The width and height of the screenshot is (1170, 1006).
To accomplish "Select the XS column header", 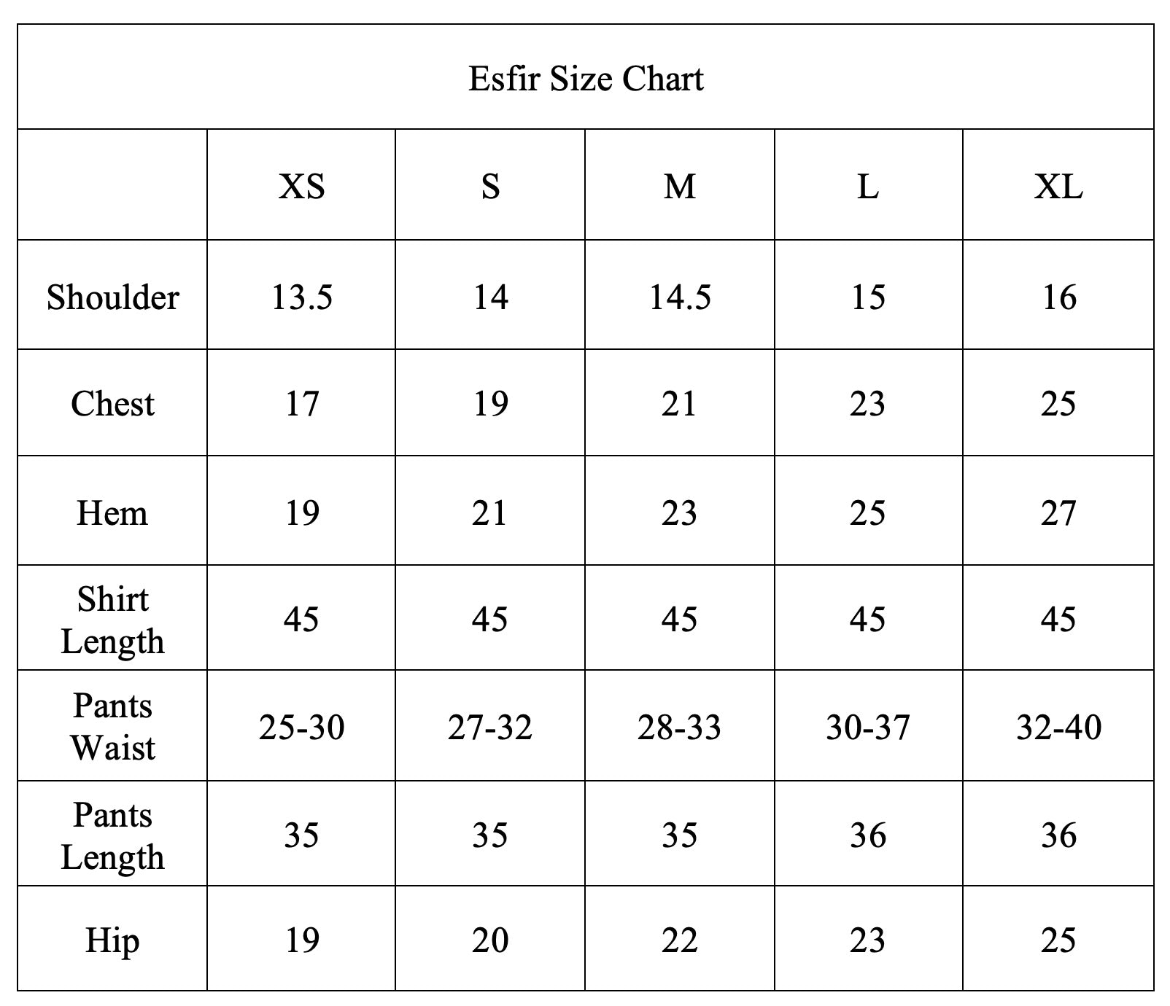I will click(301, 187).
